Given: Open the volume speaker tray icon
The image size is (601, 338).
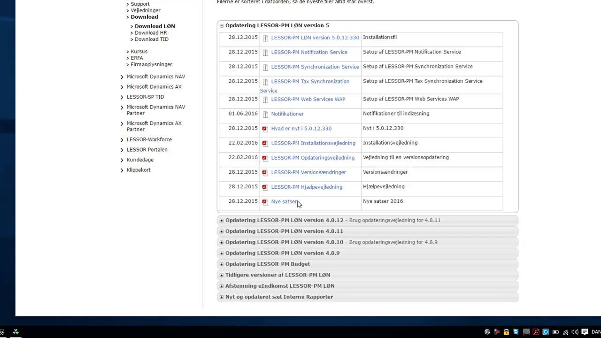Looking at the screenshot, I should pyautogui.click(x=575, y=332).
